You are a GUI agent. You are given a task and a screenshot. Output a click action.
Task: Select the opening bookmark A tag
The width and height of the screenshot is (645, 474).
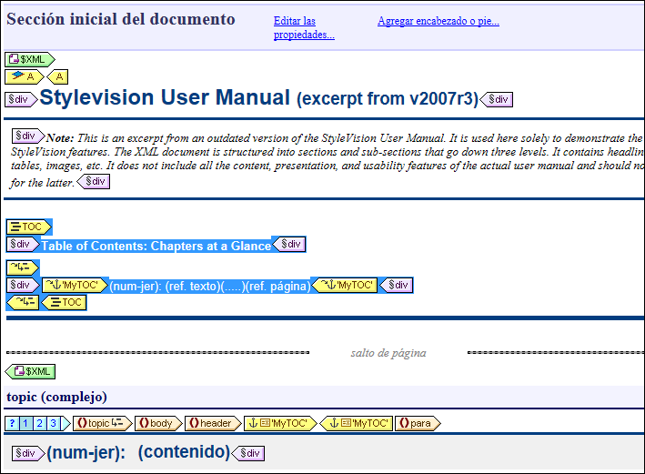pyautogui.click(x=25, y=76)
